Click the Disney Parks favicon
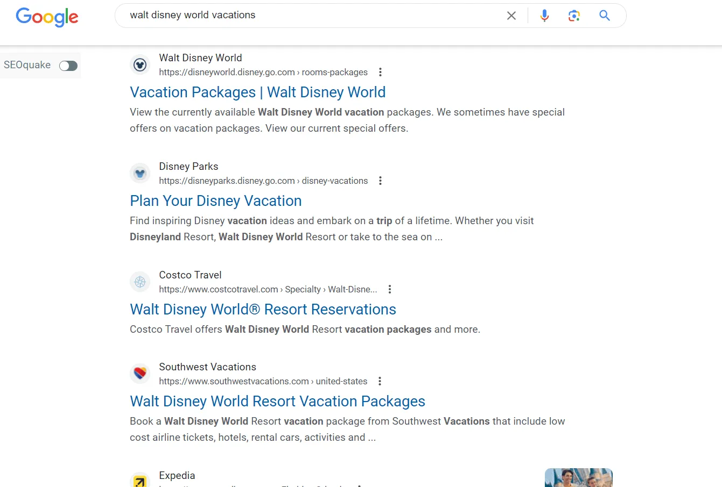The height and width of the screenshot is (487, 722). pyautogui.click(x=140, y=173)
